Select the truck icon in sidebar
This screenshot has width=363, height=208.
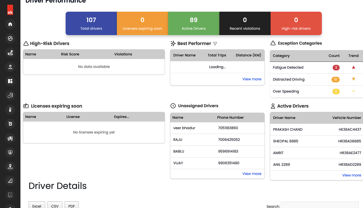coord(10,138)
